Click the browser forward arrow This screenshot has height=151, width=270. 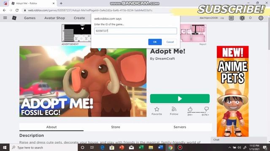point(11,10)
